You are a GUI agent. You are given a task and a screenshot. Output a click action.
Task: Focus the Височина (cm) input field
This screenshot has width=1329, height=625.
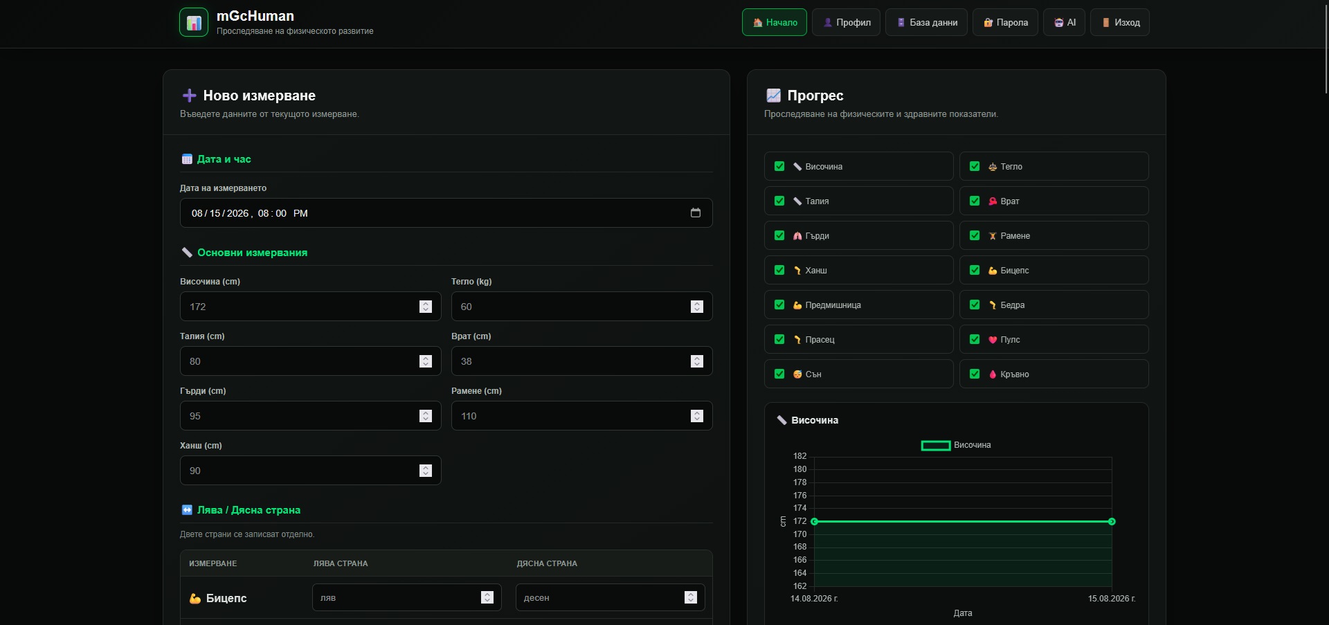click(311, 307)
